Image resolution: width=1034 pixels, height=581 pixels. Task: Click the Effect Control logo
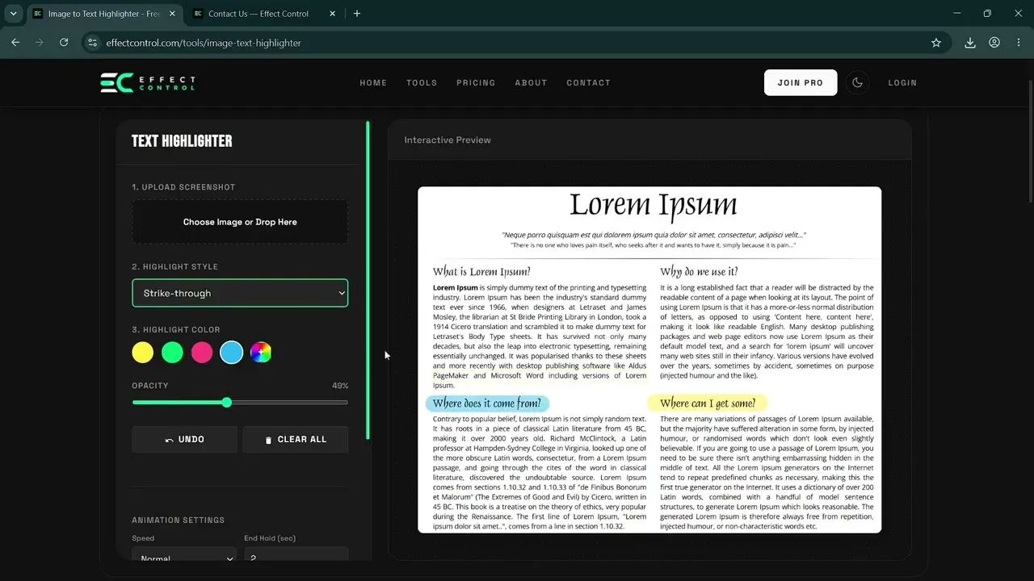click(148, 82)
